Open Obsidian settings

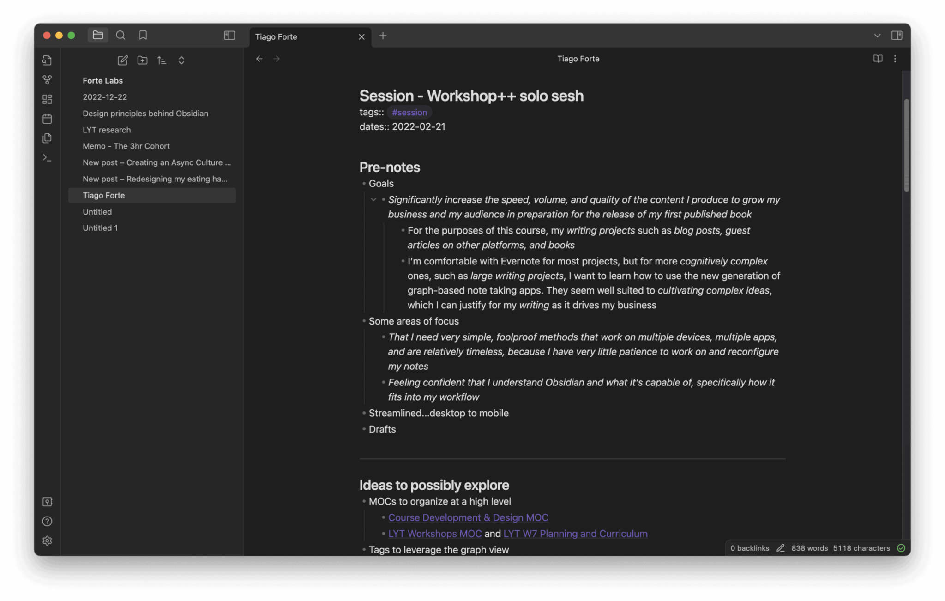47,540
